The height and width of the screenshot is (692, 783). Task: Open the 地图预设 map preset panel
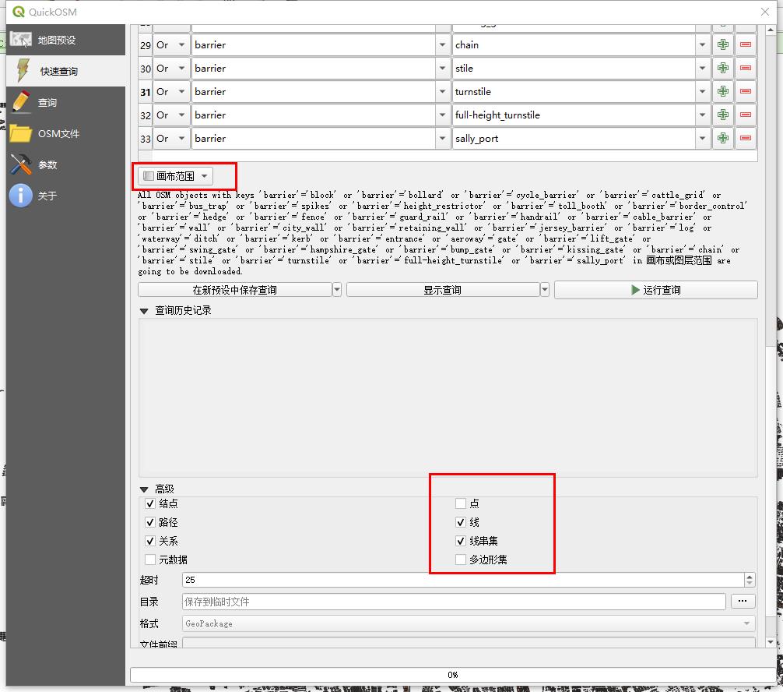65,40
